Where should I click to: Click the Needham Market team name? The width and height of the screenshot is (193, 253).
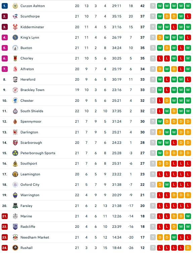(x=35, y=237)
